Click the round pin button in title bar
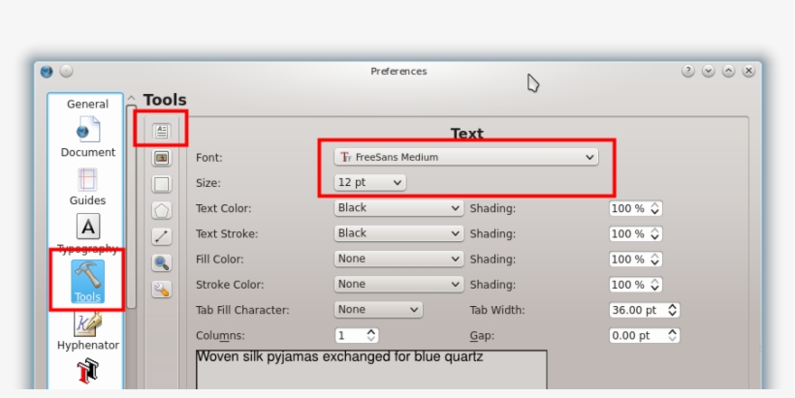 (67, 71)
